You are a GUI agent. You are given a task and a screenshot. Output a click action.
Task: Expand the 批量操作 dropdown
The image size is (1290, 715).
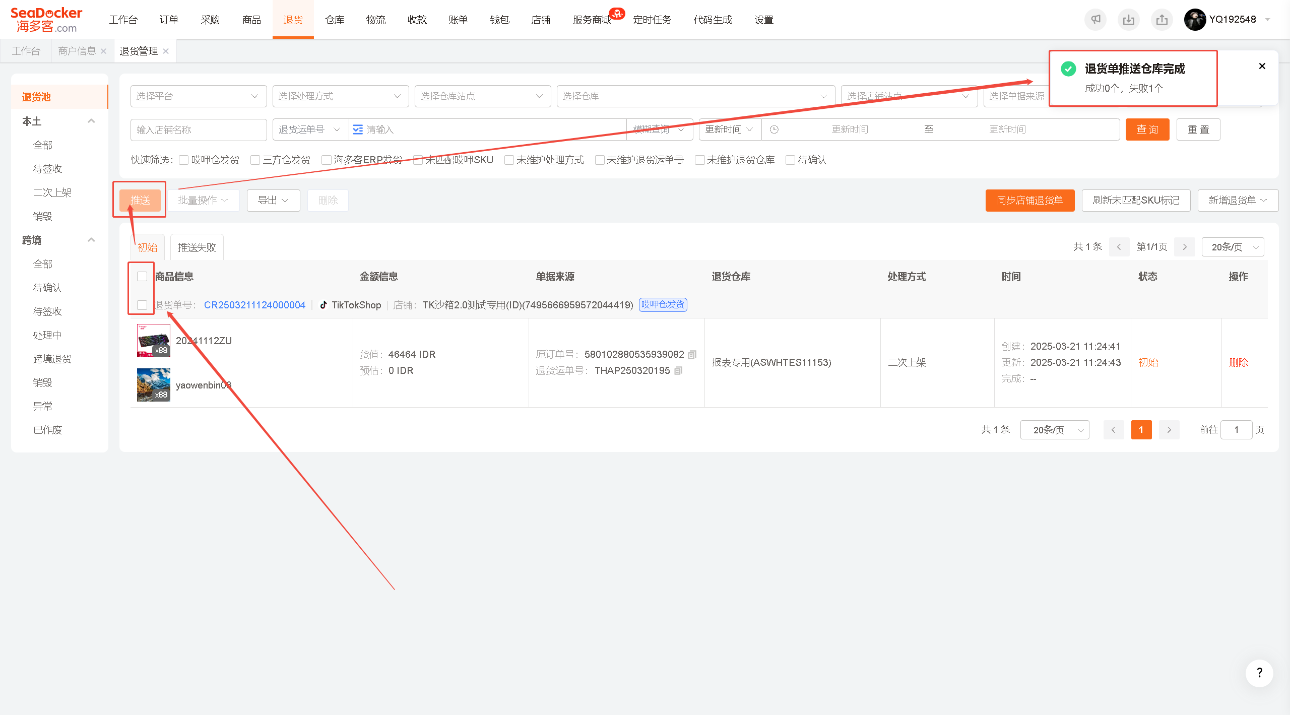pyautogui.click(x=203, y=200)
